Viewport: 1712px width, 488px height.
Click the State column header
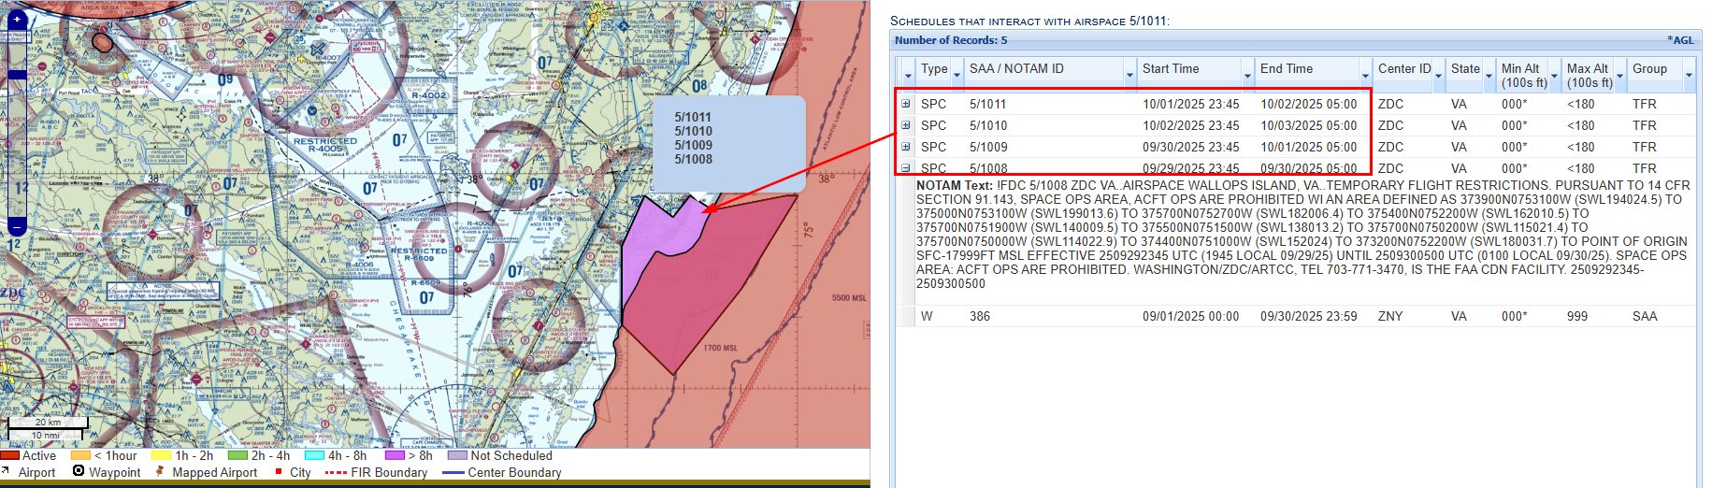(x=1464, y=69)
